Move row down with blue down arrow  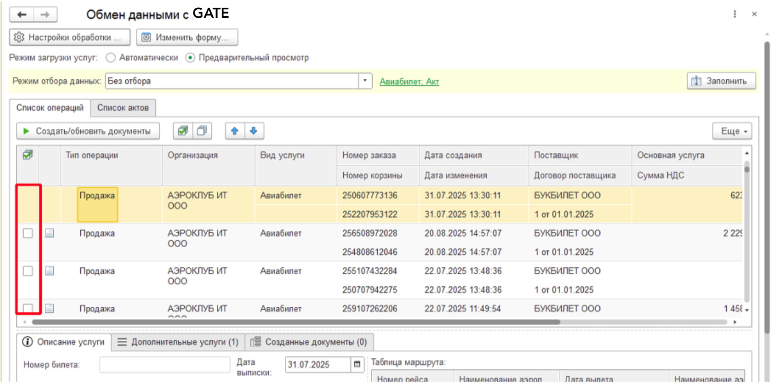tap(254, 131)
